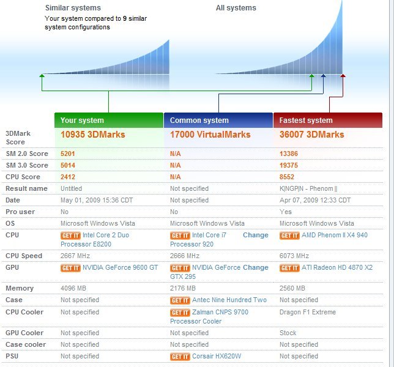394x367 pixels.
Task: Click Change link in CPU row
Action: coord(256,235)
